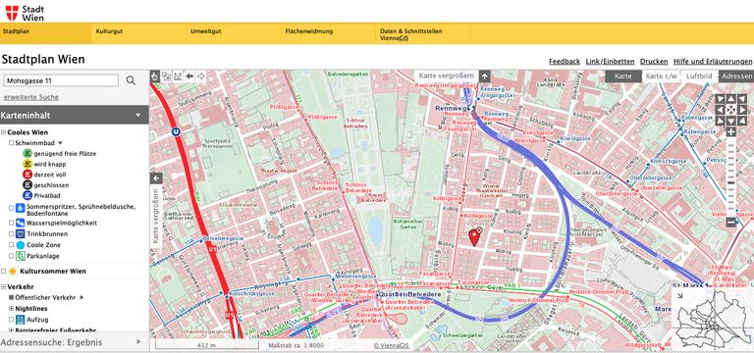Enable Sommerspritzer, Sprühnebeldusche layer checkbox
The image size is (754, 353).
(11, 208)
